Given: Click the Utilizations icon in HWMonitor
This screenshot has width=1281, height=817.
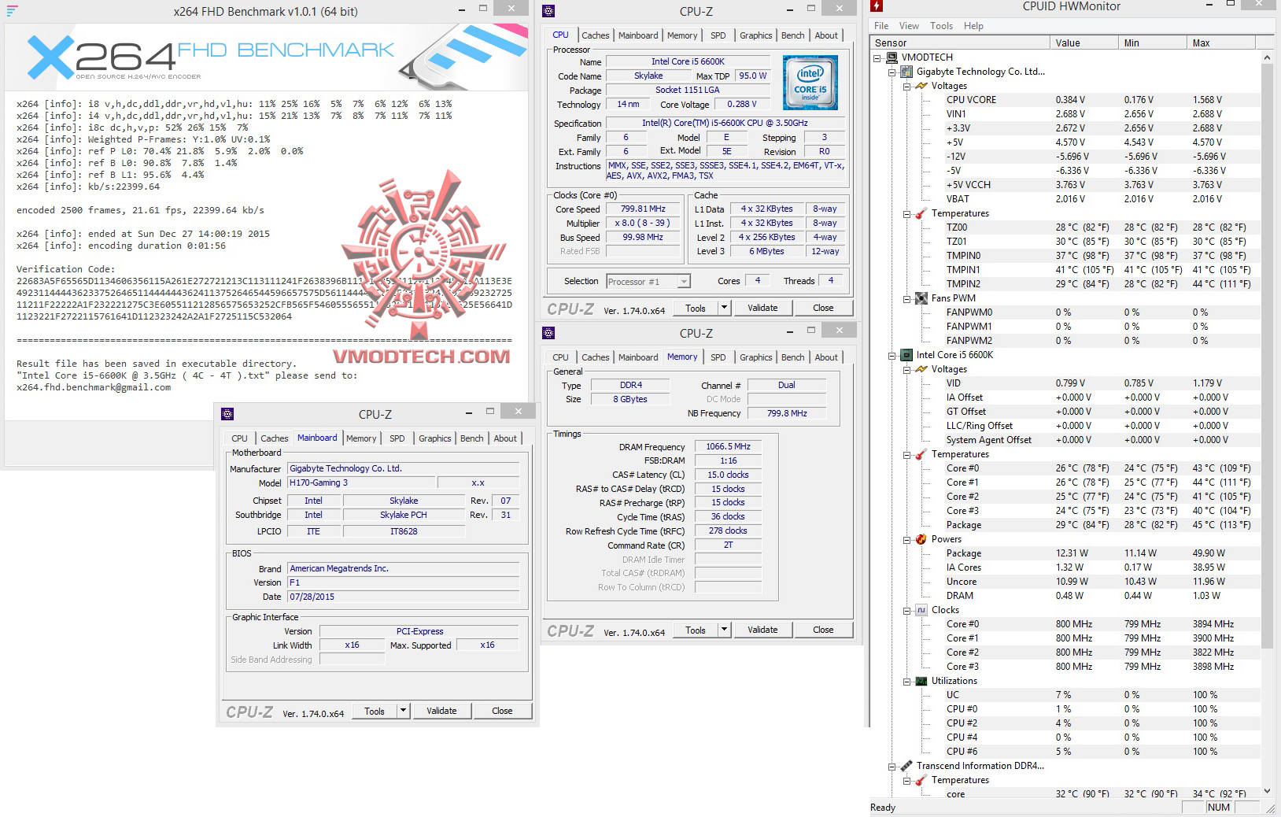Looking at the screenshot, I should pos(921,681).
